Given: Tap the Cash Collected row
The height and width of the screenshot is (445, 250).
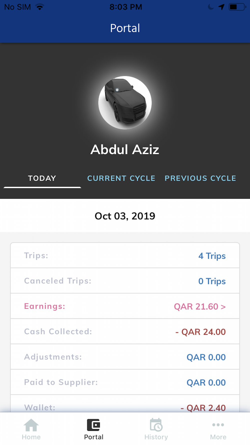Looking at the screenshot, I should [x=125, y=331].
